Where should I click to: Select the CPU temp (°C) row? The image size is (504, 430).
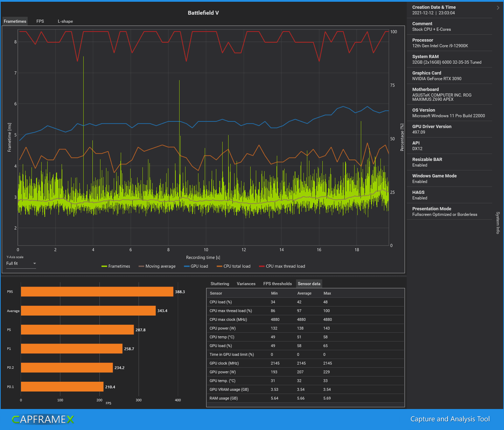coord(306,337)
